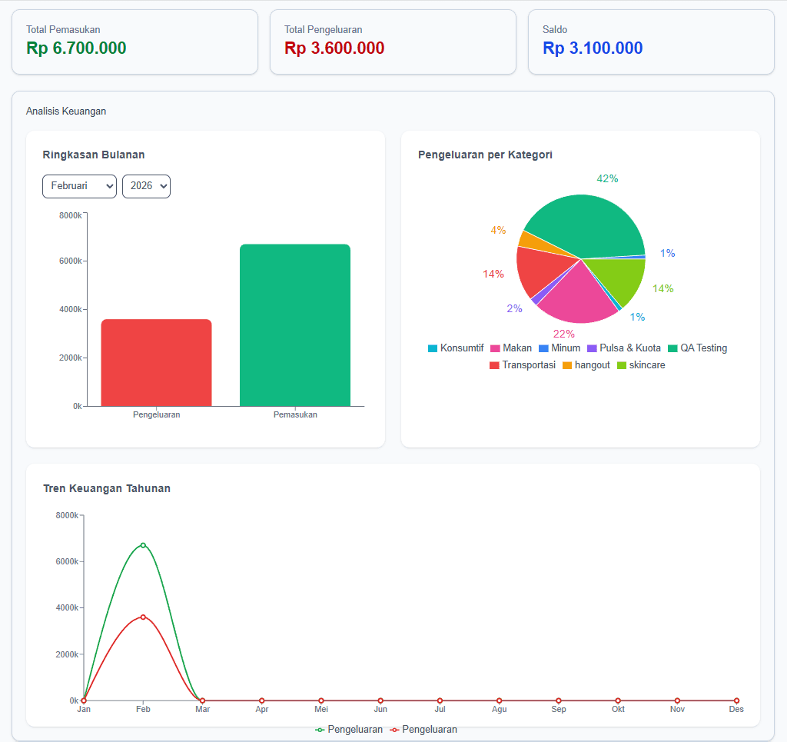Click the Minum legend color icon
Image resolution: width=787 pixels, height=742 pixels.
click(x=543, y=348)
